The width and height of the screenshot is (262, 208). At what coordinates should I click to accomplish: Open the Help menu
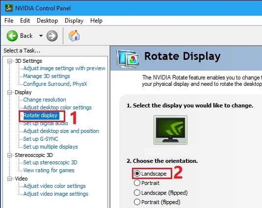96,21
